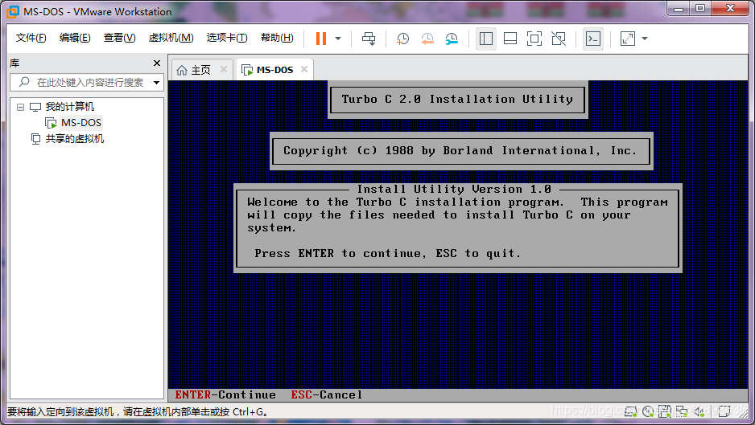Click the Install Utility Version 1.0 heading
This screenshot has height=425, width=755.
coord(454,189)
